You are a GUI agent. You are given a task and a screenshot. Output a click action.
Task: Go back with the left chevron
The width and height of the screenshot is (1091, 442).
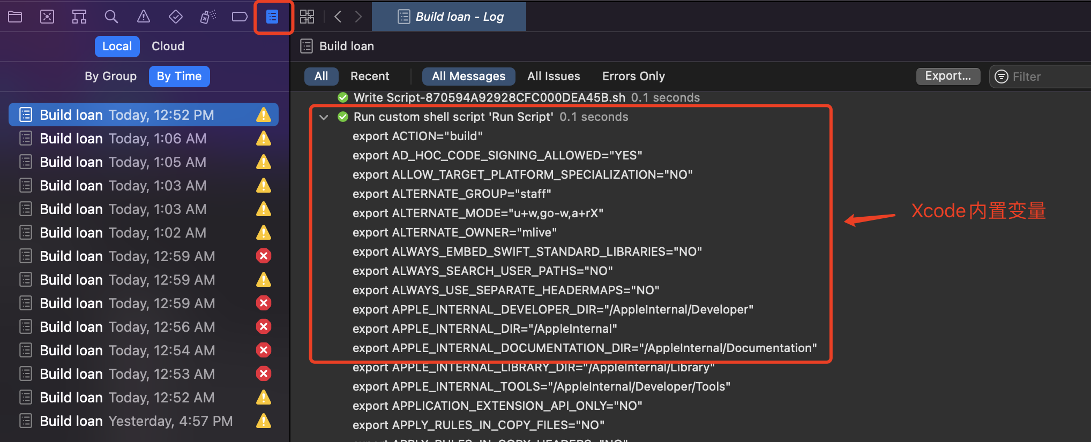[338, 17]
